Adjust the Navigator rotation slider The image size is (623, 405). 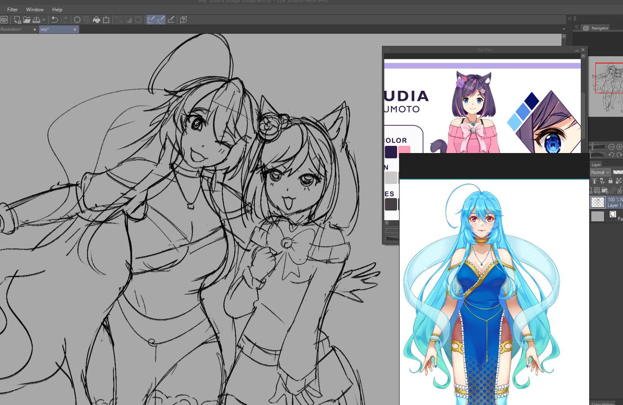pyautogui.click(x=598, y=155)
